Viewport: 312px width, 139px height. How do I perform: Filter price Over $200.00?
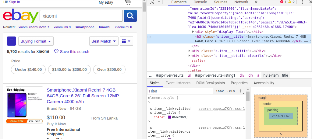[x=109, y=69]
